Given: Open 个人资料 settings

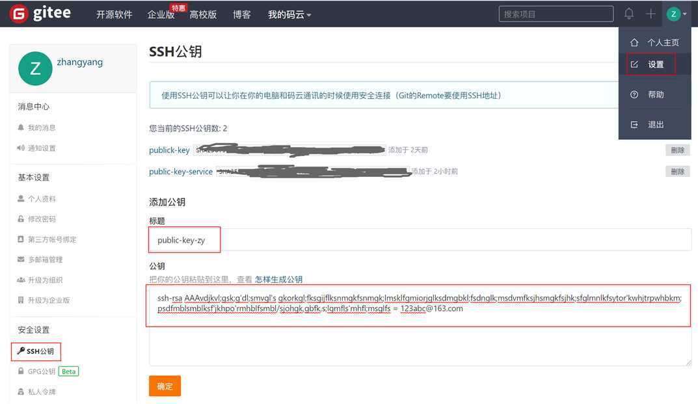Looking at the screenshot, I should pyautogui.click(x=42, y=198).
